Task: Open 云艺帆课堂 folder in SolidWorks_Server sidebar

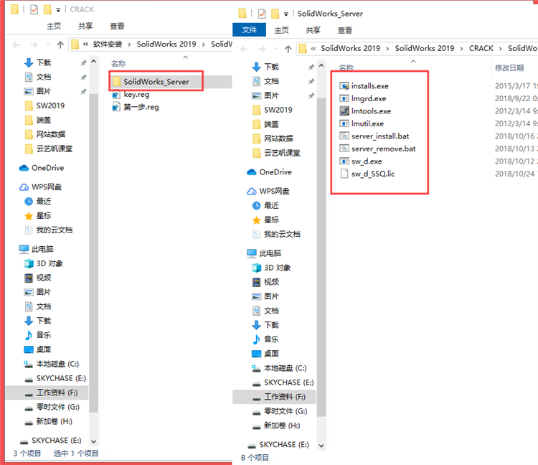Action: coord(276,153)
